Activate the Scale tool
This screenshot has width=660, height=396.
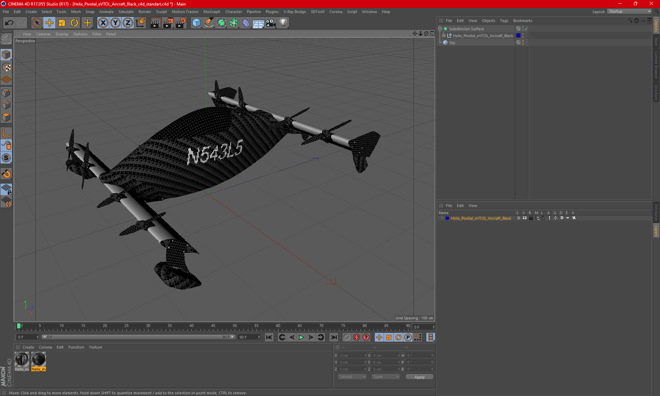pos(62,23)
